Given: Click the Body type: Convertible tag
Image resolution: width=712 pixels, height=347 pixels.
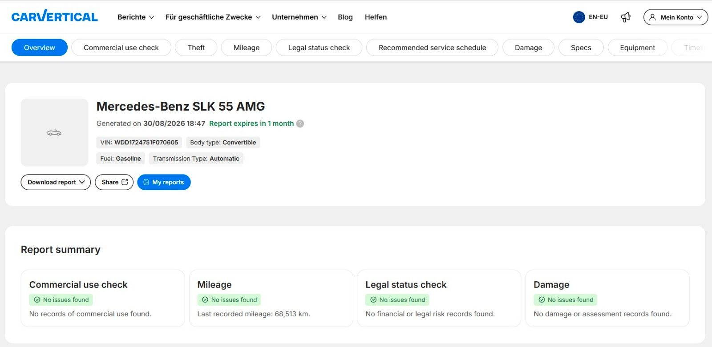Looking at the screenshot, I should click(223, 143).
